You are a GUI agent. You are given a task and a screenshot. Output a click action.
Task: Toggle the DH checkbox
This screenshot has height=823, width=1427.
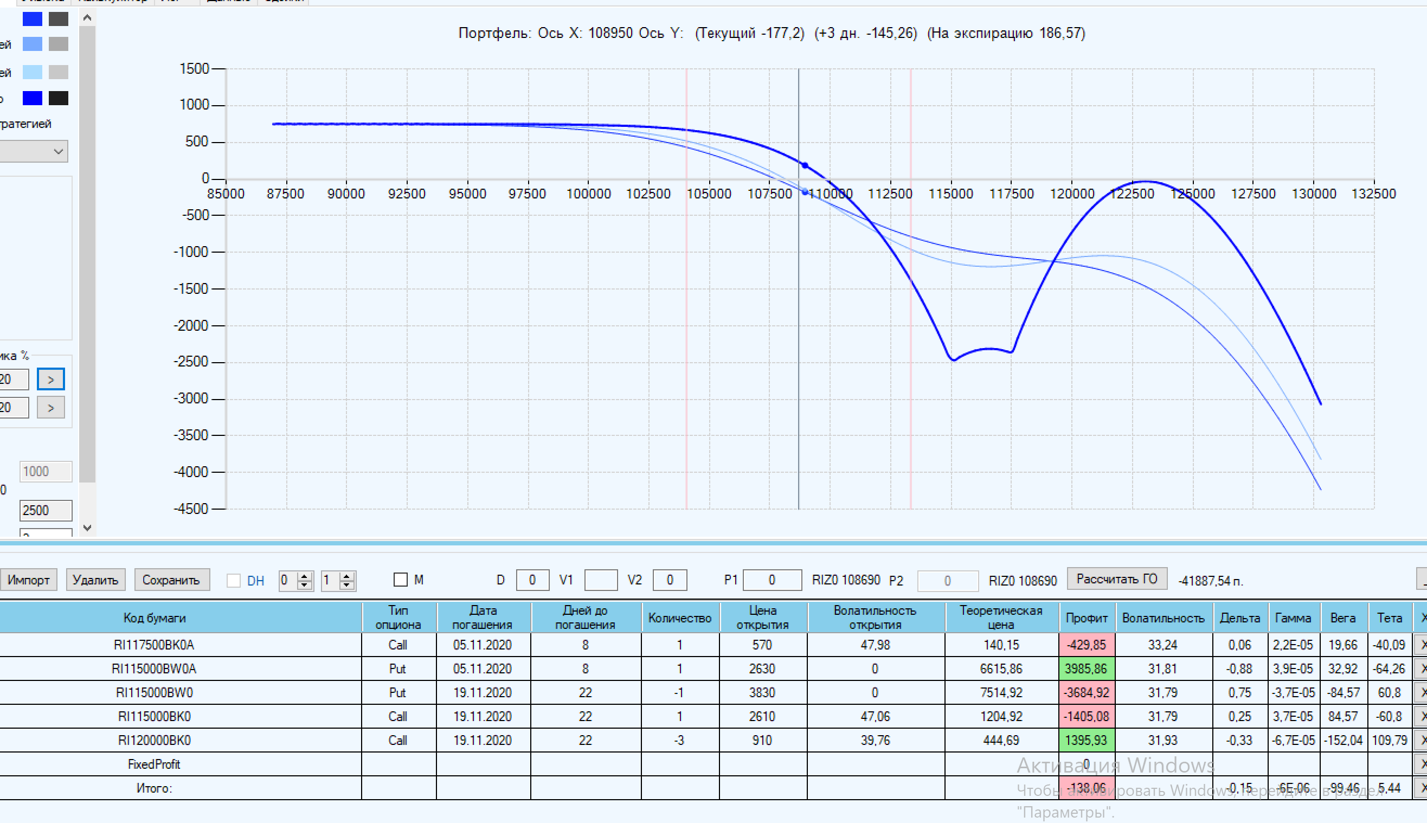[x=234, y=581]
